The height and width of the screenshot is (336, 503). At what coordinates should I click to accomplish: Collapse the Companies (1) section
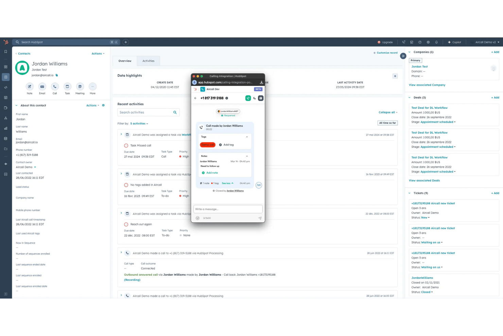click(x=409, y=52)
